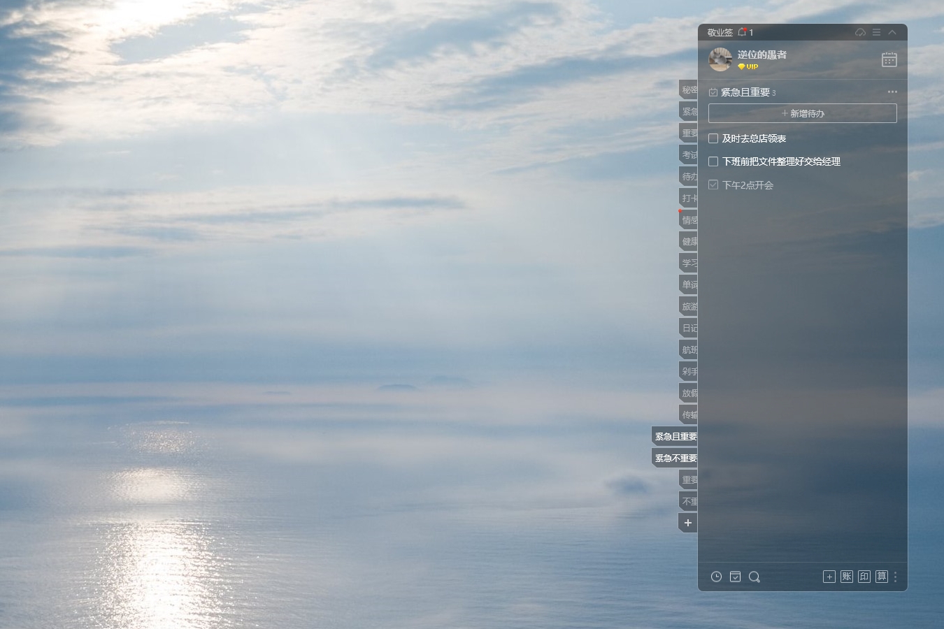Add a new category with plus tab
This screenshot has height=629, width=944.
coord(688,523)
